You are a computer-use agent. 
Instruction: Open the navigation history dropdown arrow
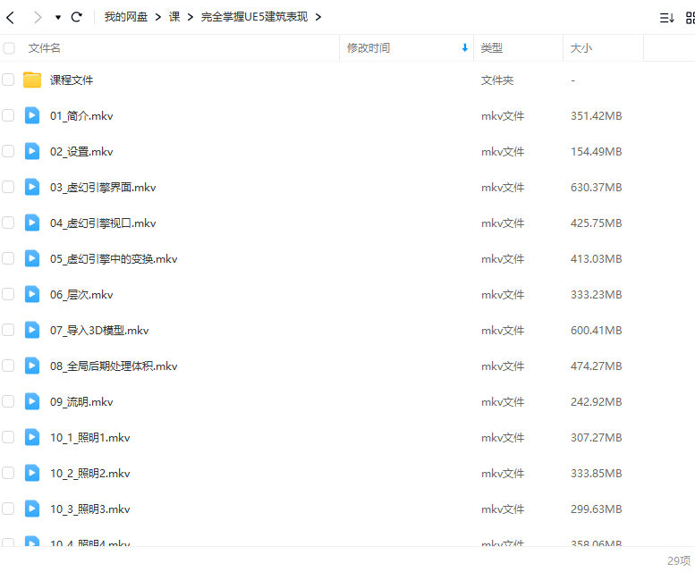[58, 17]
